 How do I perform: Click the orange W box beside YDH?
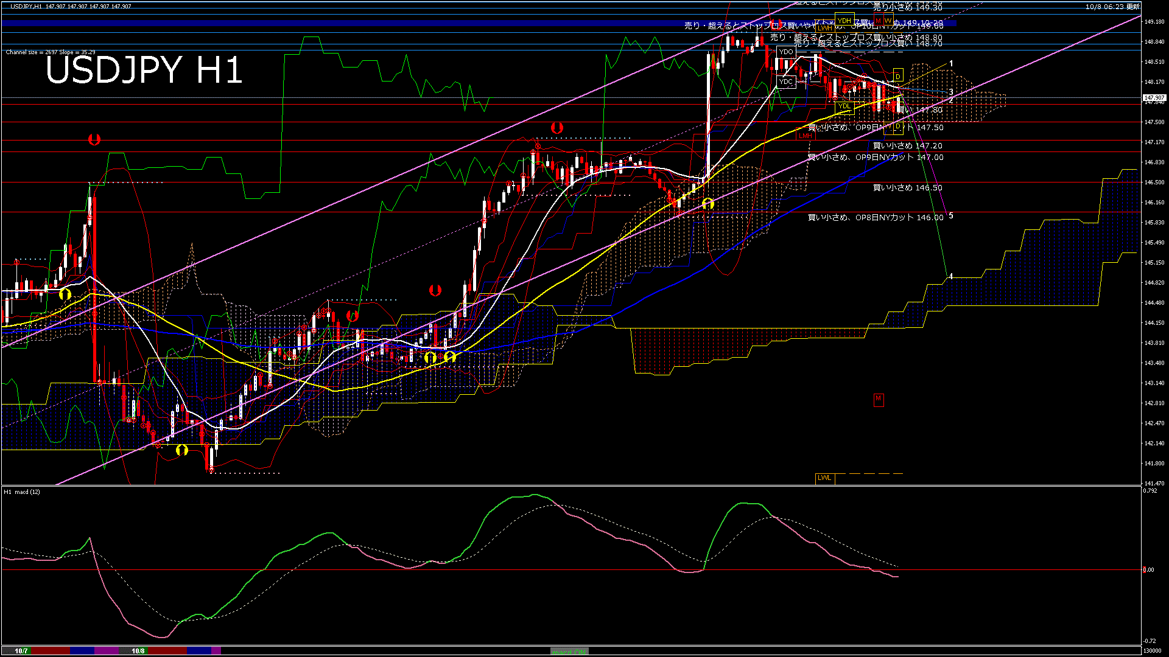click(x=888, y=21)
